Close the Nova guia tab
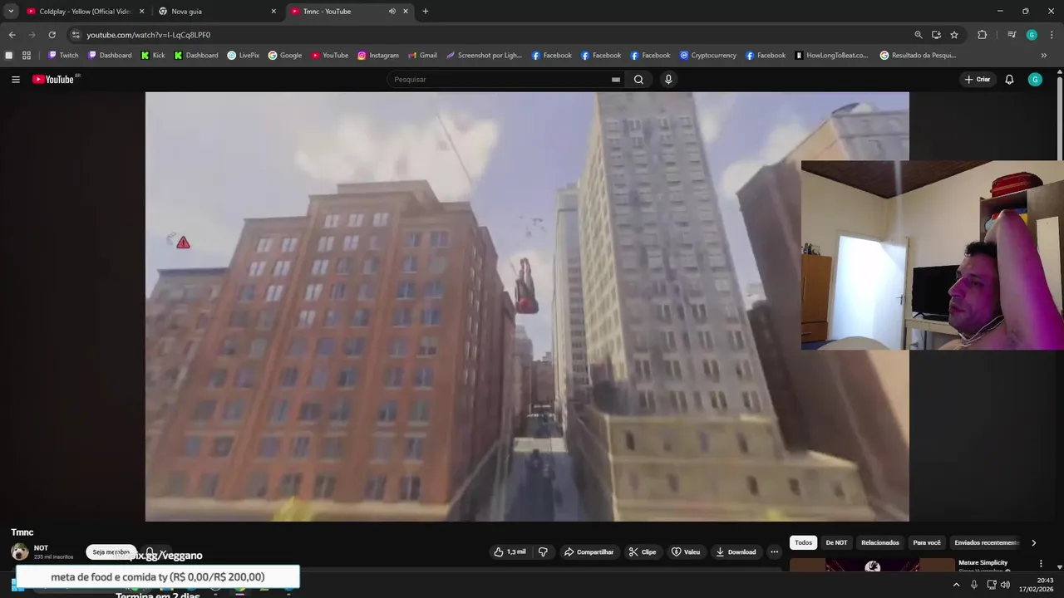This screenshot has height=598, width=1064. coord(273,12)
